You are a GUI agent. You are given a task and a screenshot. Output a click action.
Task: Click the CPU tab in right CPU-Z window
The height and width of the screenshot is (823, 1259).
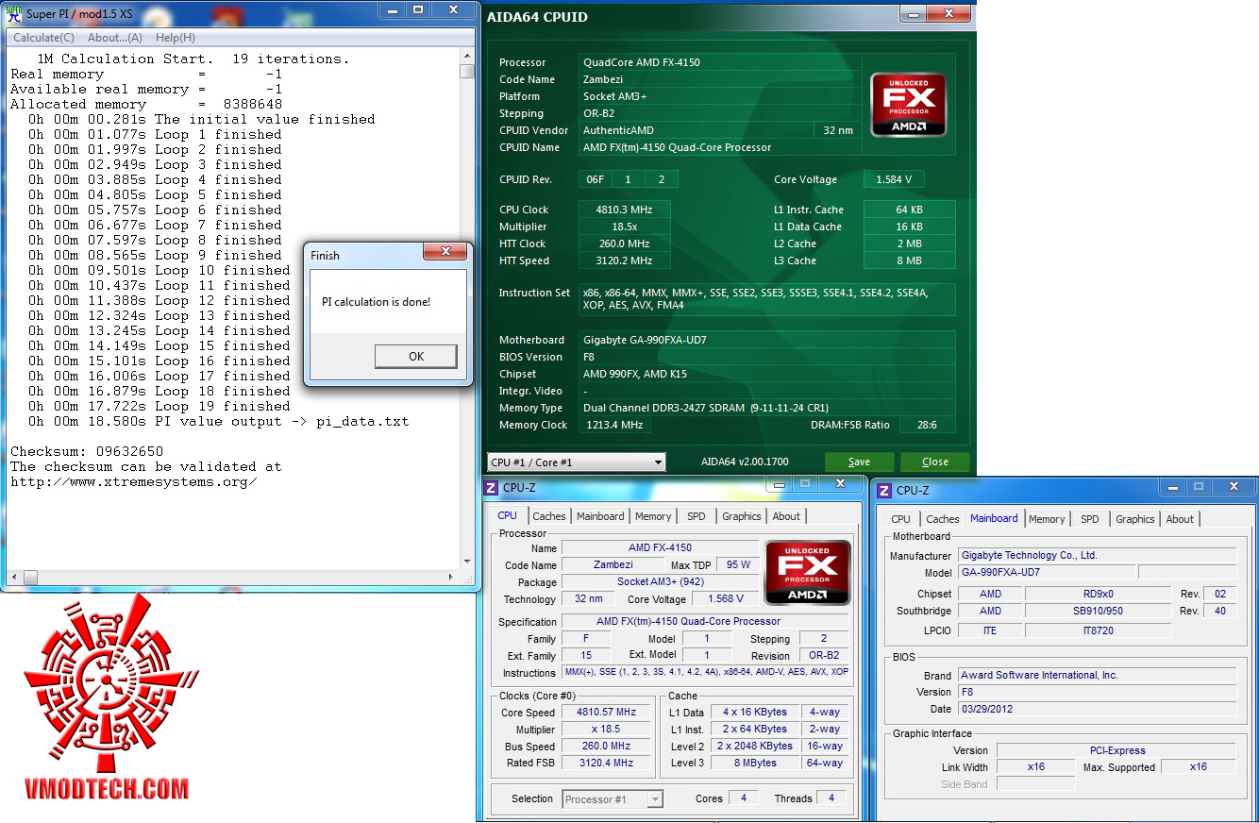[x=901, y=519]
